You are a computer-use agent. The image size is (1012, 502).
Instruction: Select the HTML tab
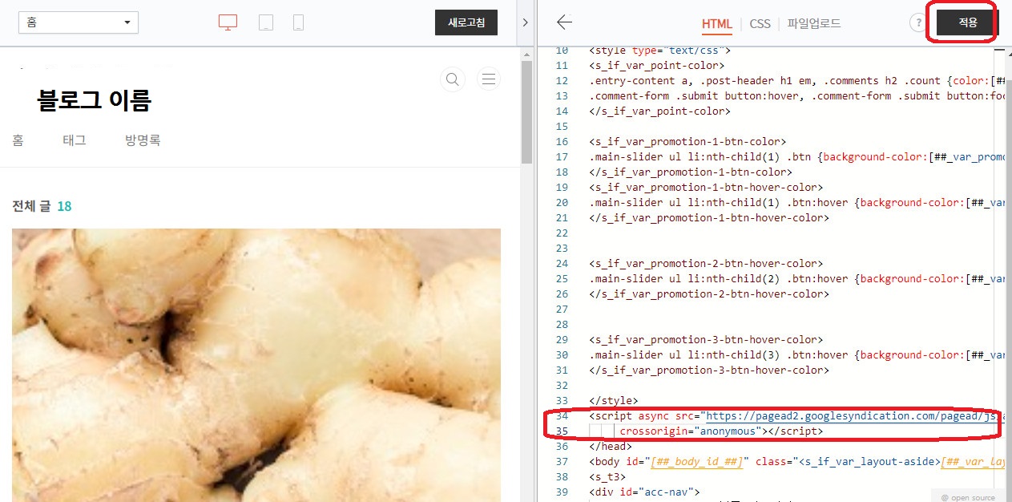coord(717,24)
